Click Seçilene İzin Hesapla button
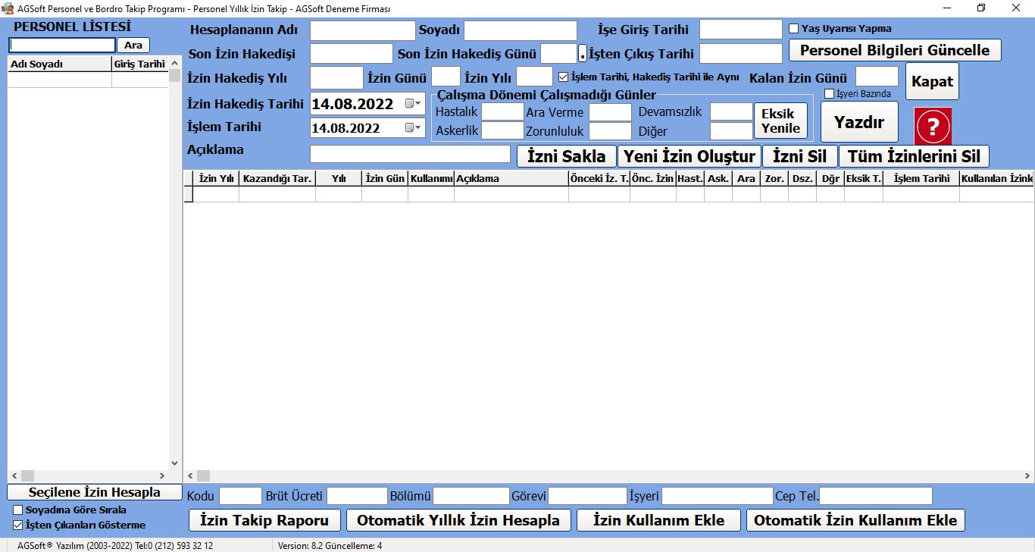The image size is (1035, 552). click(95, 492)
